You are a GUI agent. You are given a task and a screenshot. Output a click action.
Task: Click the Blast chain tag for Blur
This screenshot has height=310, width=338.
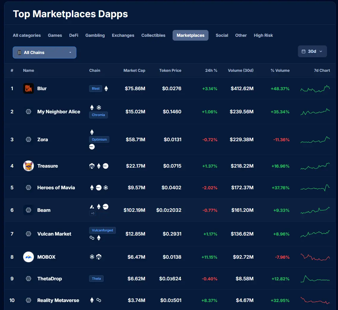[96, 88]
